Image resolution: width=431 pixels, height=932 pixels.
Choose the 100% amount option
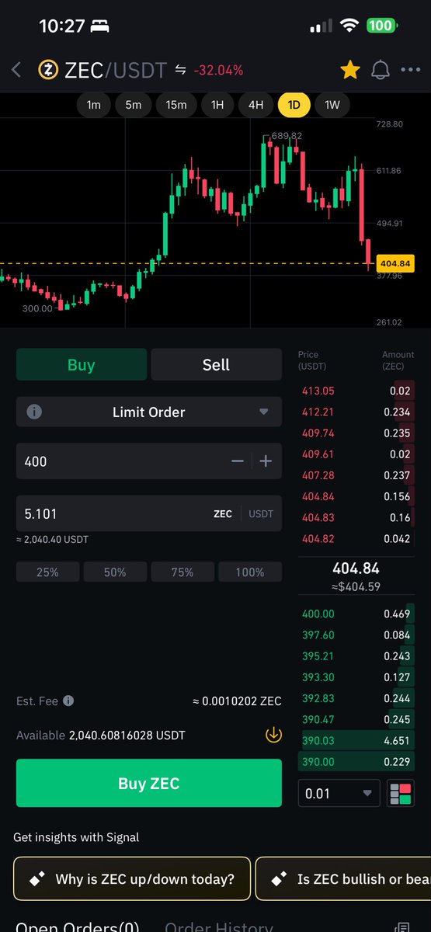click(250, 572)
